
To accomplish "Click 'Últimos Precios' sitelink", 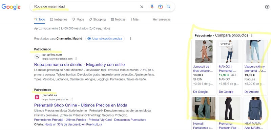I will pyautogui.click(x=76, y=120).
